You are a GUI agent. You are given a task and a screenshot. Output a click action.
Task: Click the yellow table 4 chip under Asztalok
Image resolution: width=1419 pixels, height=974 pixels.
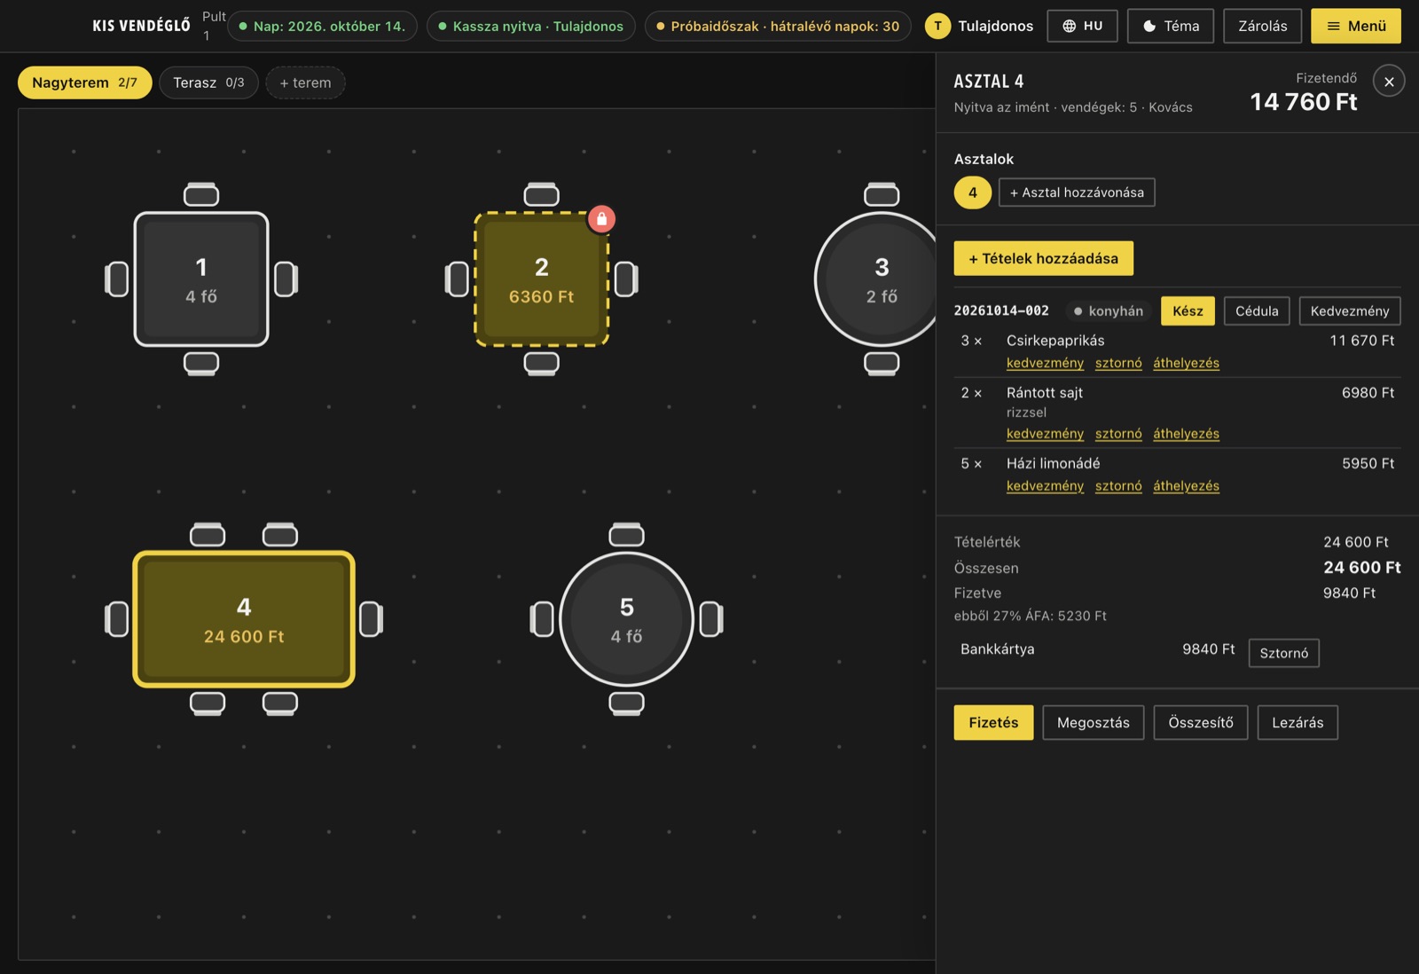pos(973,192)
